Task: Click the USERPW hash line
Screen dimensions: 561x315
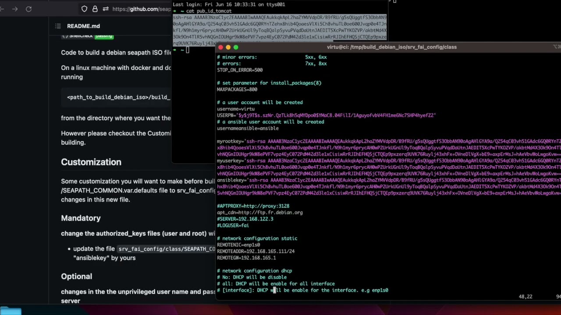Action: click(x=327, y=115)
